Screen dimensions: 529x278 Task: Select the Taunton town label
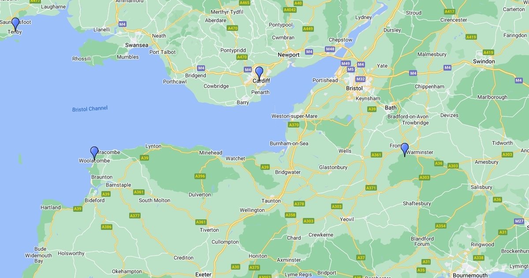(271, 201)
